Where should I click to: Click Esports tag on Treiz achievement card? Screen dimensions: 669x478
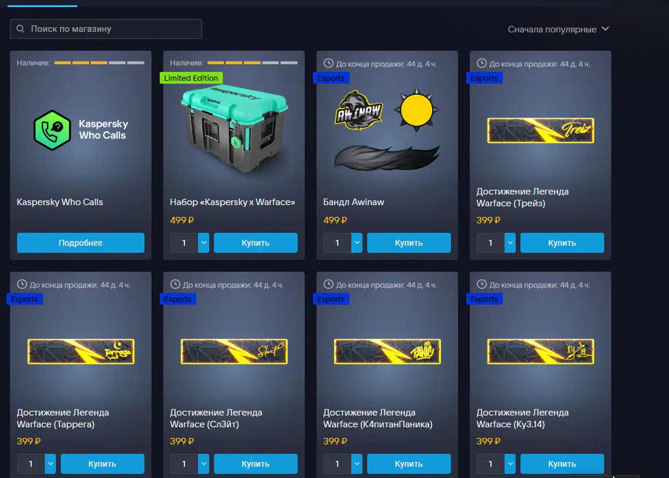(485, 78)
